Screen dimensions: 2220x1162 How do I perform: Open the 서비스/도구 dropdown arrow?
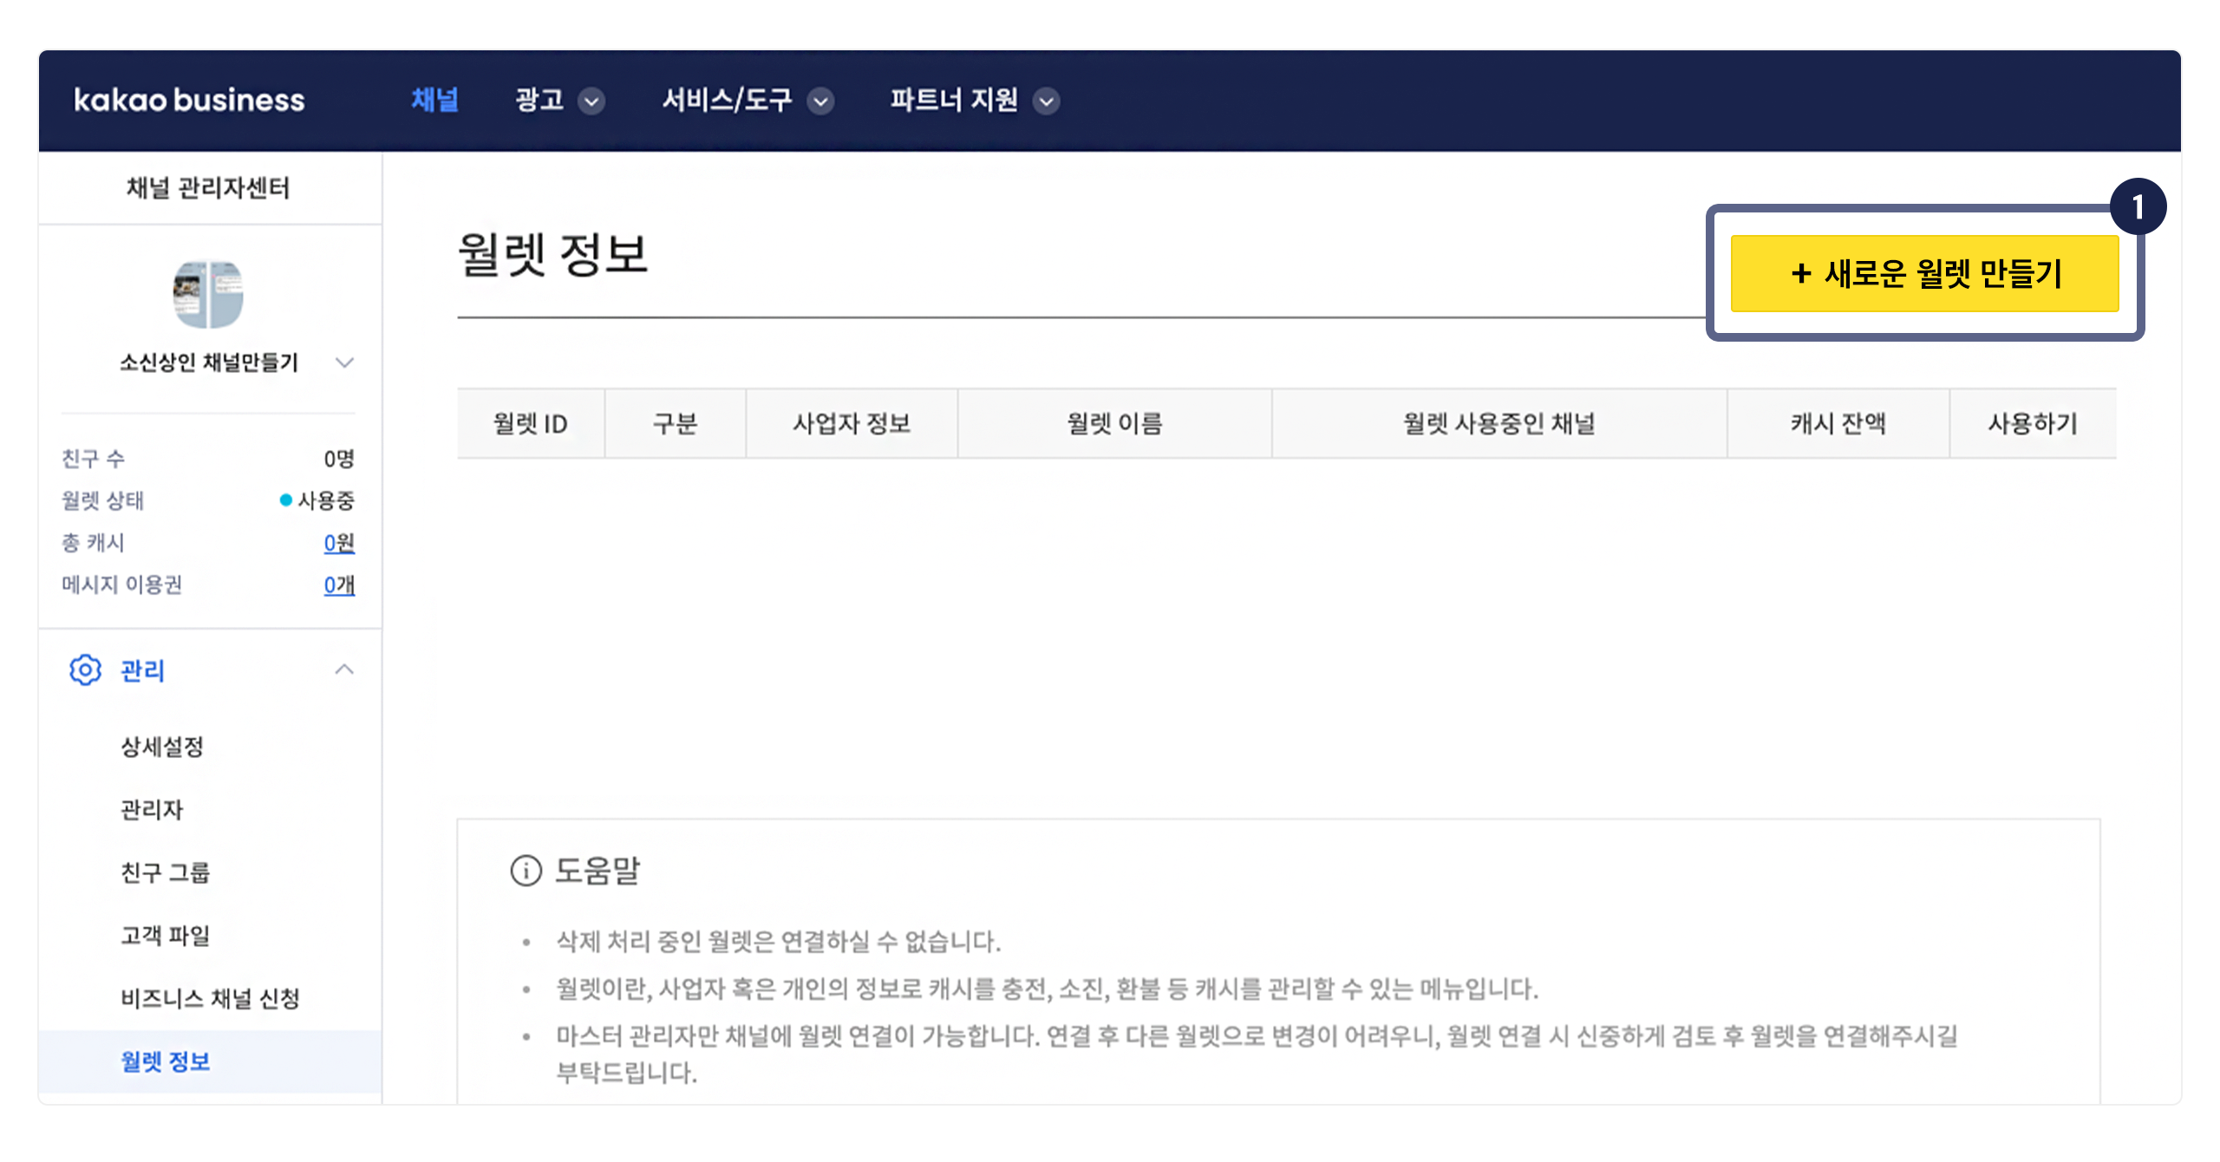820,101
